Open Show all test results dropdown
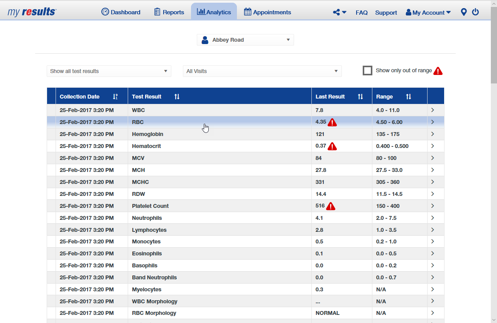 (x=109, y=71)
